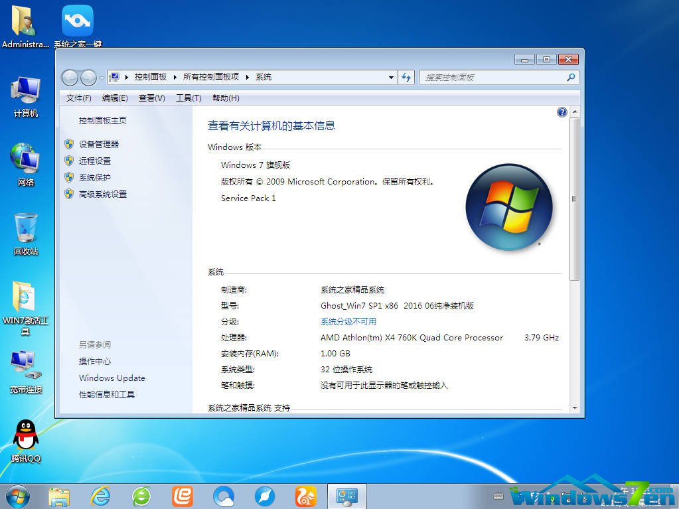Open the blue cloud browser from the taskbar
679x509 pixels.
[x=223, y=496]
